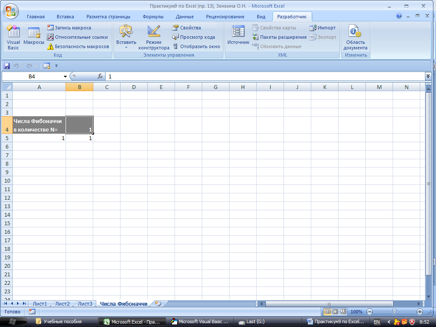Switch to Page Break Preview
Screen dimensions: 436x327
pyautogui.click(x=344, y=312)
